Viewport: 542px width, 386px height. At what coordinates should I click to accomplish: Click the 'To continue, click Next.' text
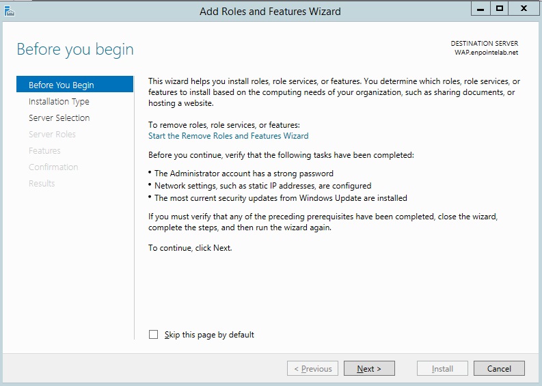click(190, 248)
